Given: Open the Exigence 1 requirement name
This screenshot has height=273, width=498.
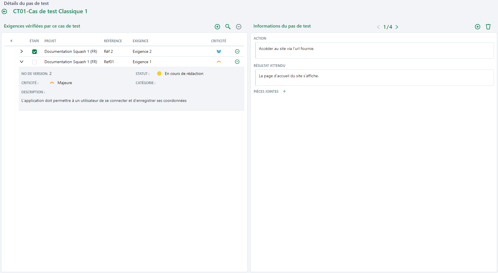Looking at the screenshot, I should tap(142, 62).
